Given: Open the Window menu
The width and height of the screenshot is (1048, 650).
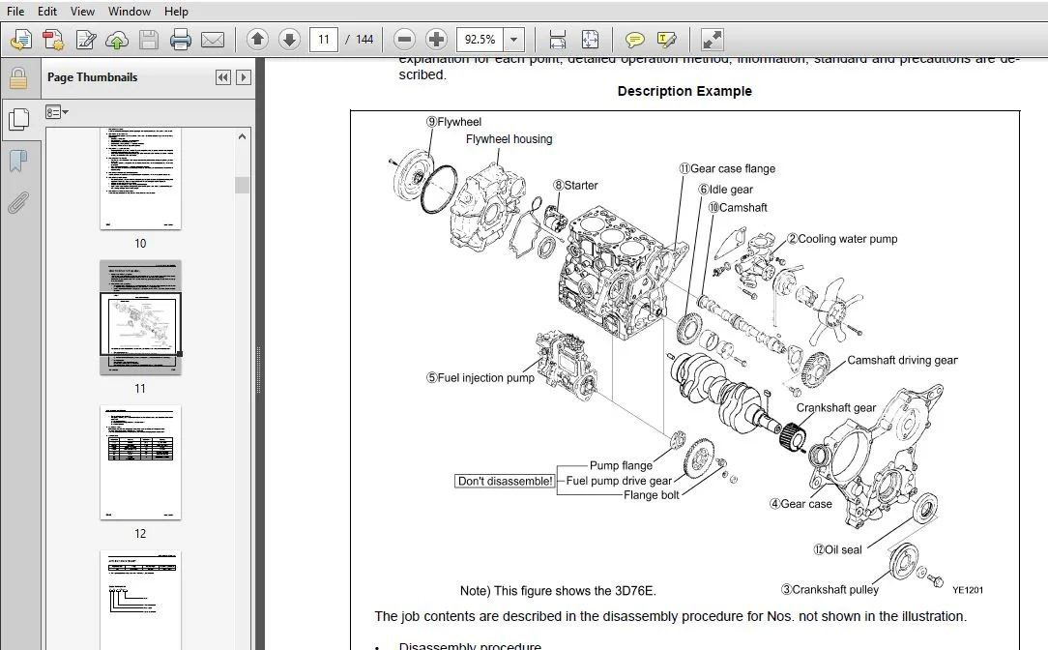Looking at the screenshot, I should coord(129,12).
